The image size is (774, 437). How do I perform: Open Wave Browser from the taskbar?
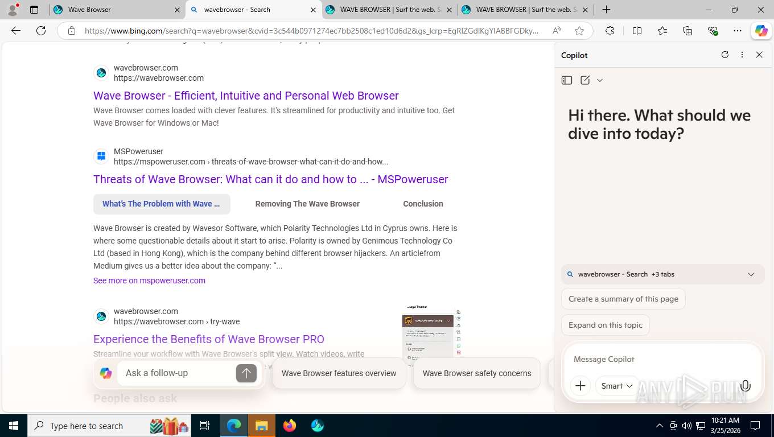(x=318, y=426)
